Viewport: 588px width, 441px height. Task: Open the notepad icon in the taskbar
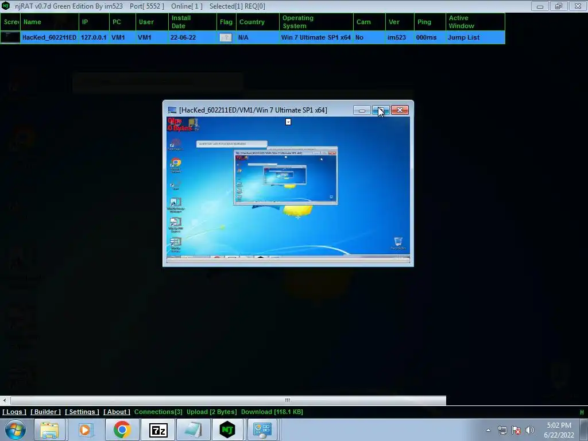[192, 430]
